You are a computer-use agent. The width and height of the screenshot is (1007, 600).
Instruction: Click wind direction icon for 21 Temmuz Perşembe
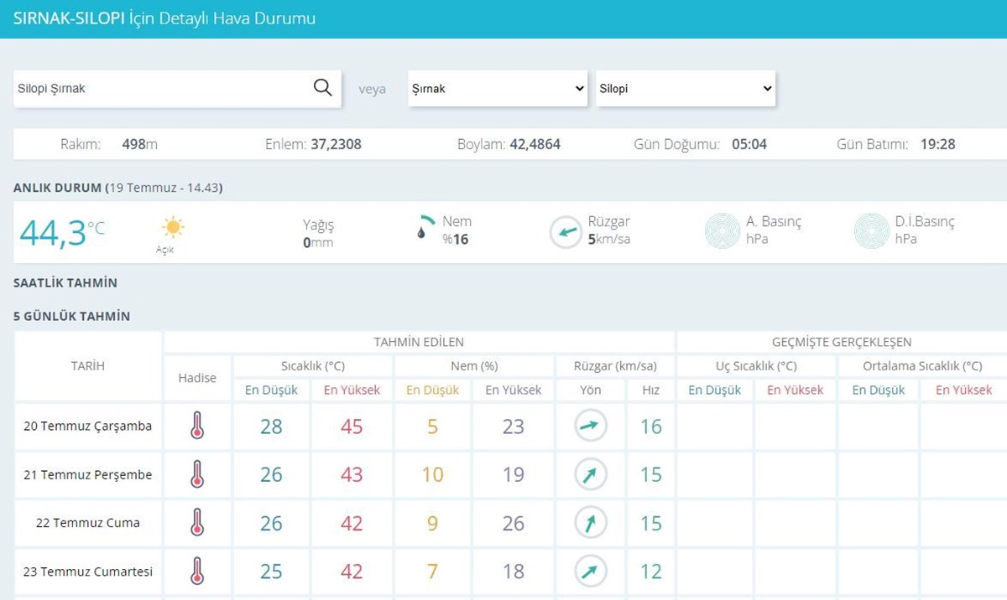point(590,475)
